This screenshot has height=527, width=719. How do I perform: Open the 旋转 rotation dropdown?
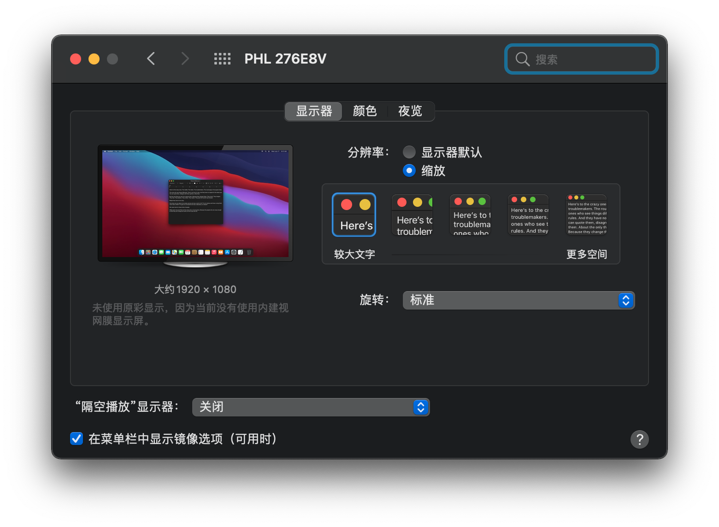point(519,300)
